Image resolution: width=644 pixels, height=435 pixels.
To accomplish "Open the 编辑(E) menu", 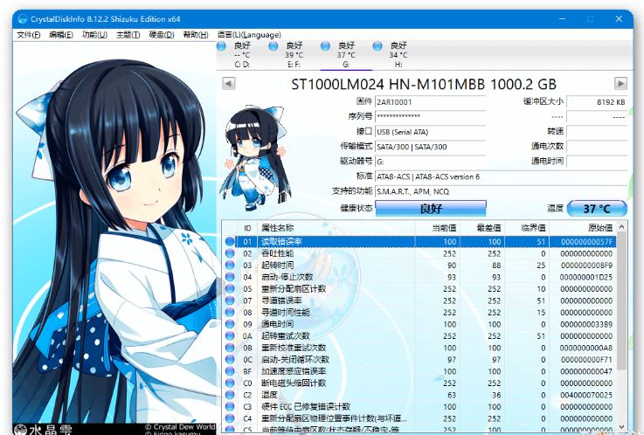I will [x=61, y=35].
